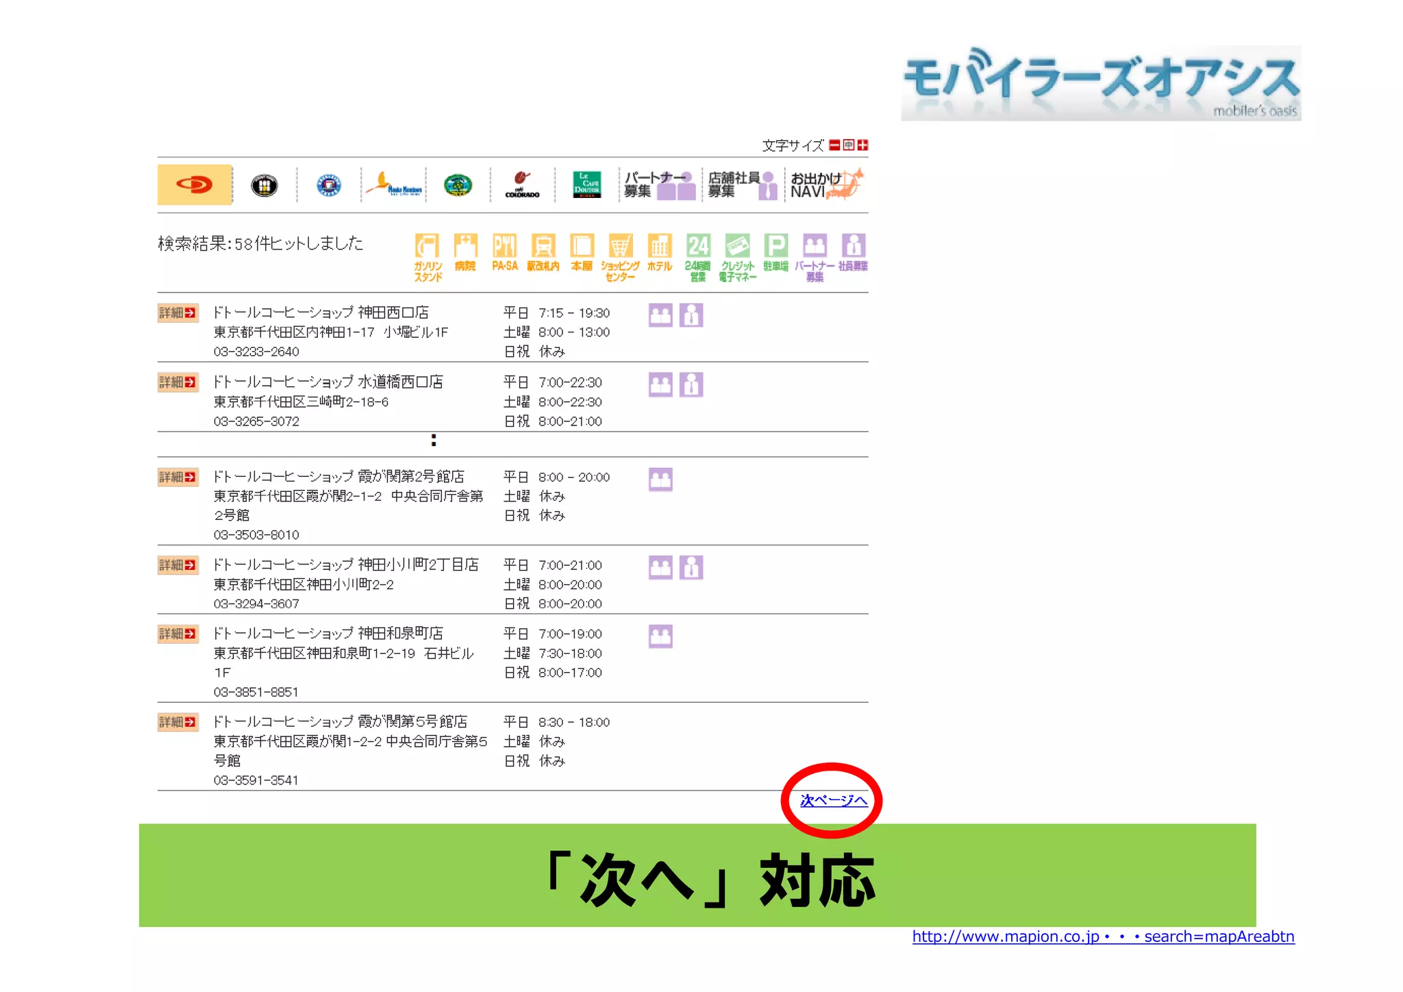1403x992 pixels.
Task: Select store name 神田和泉町店
Action: pos(400,633)
